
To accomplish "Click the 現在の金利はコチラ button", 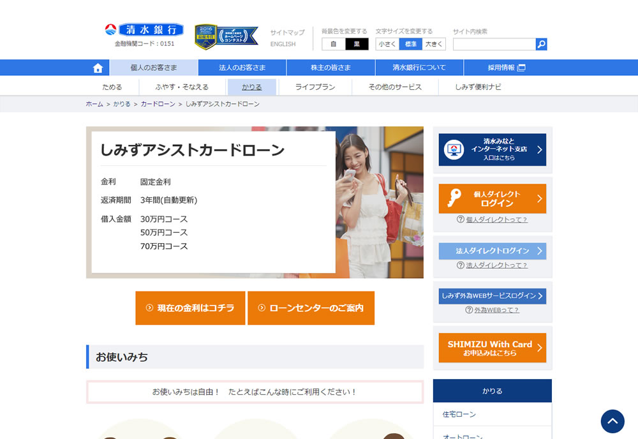I will [190, 308].
